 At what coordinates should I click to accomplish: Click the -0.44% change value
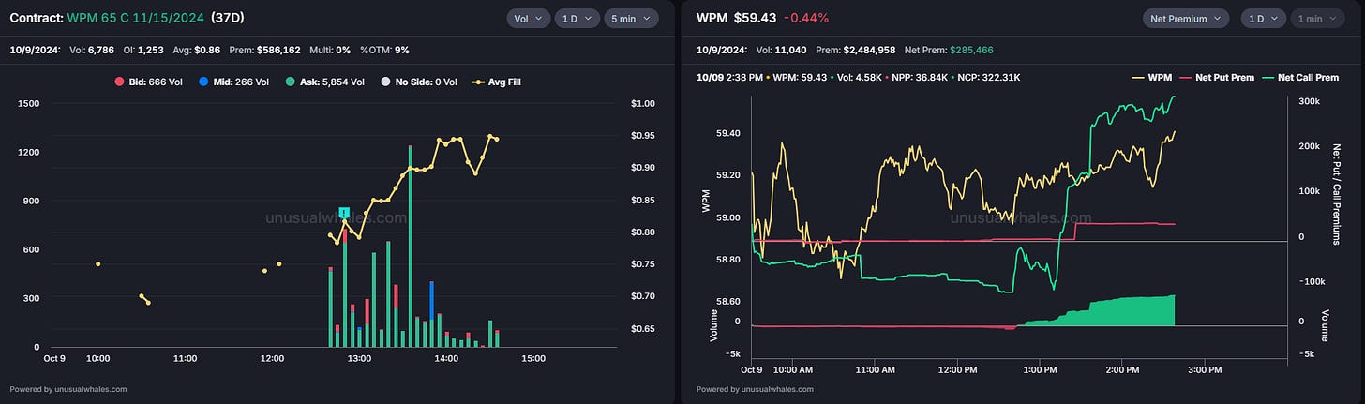(806, 18)
